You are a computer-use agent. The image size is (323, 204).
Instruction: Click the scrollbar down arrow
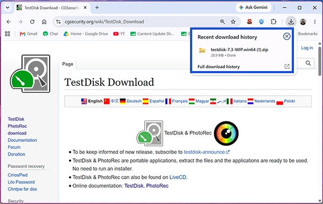pos(319,201)
